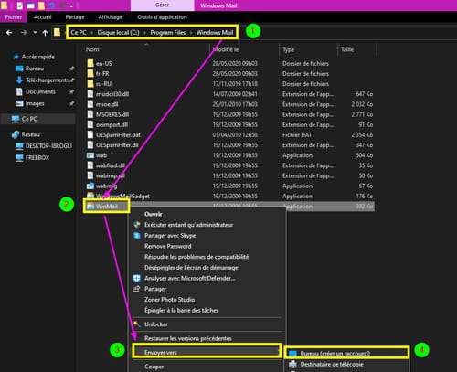This screenshot has height=372, width=457.
Task: Open the recent locations dropdown arrow
Action: click(x=35, y=32)
